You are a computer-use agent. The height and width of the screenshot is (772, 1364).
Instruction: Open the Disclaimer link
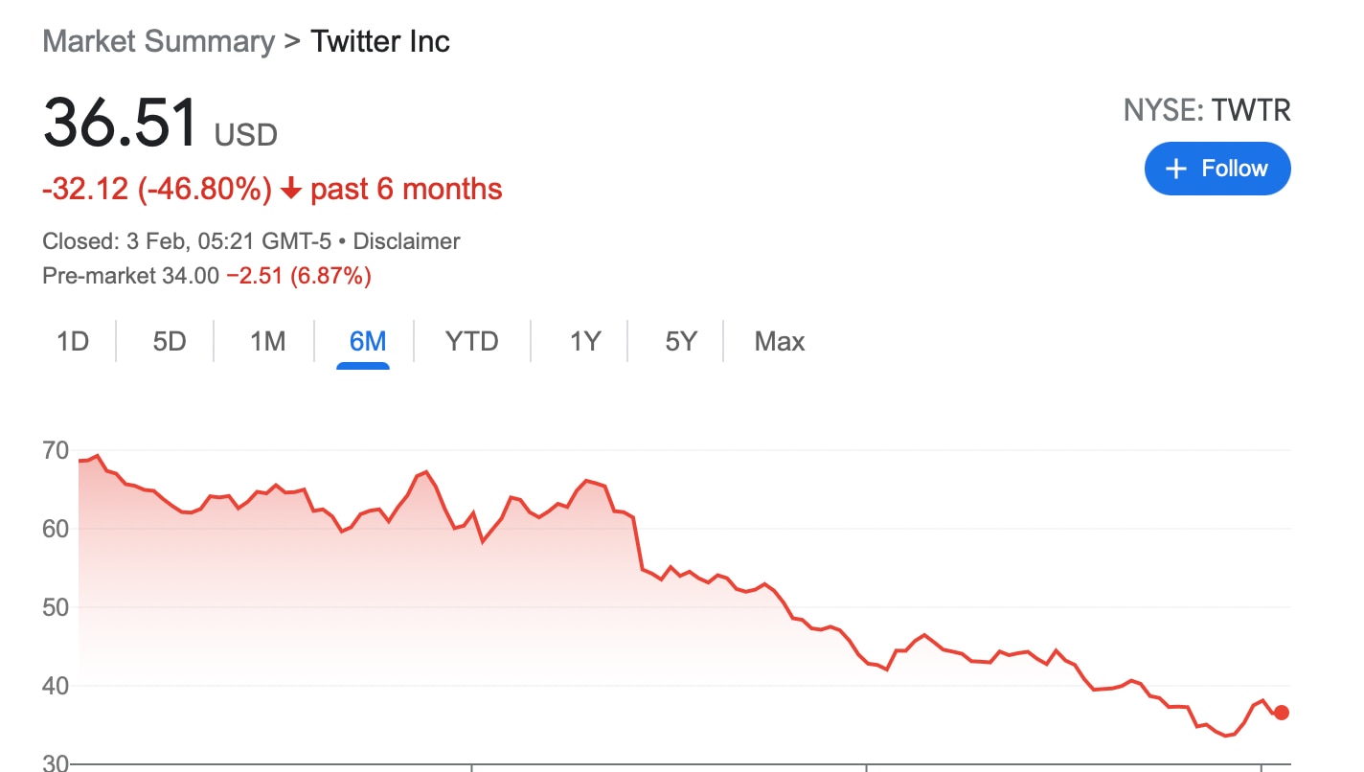(x=407, y=241)
